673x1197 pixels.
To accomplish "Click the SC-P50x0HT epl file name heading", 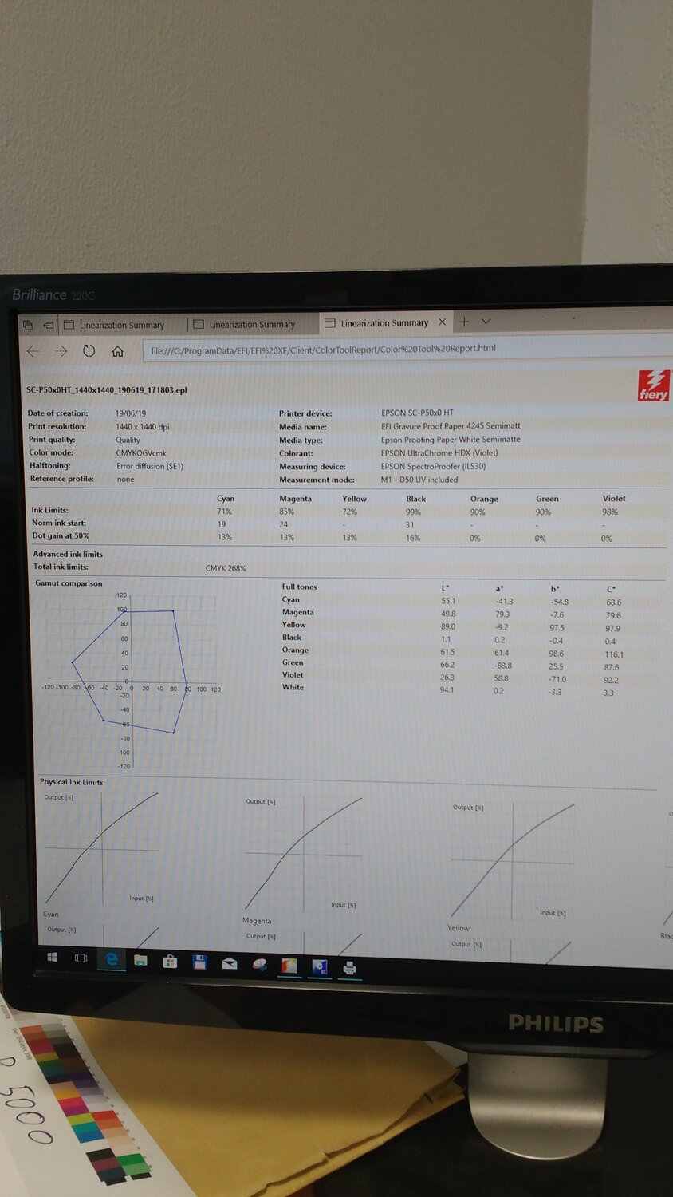I will 107,390.
